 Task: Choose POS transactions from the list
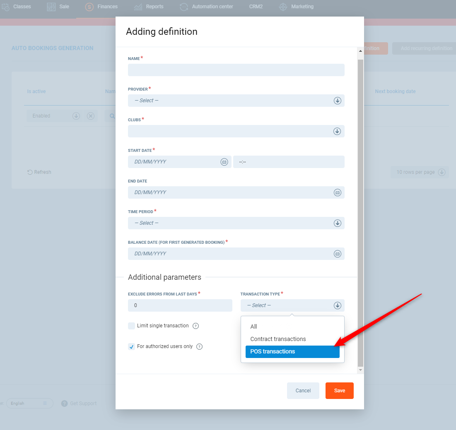pos(292,352)
